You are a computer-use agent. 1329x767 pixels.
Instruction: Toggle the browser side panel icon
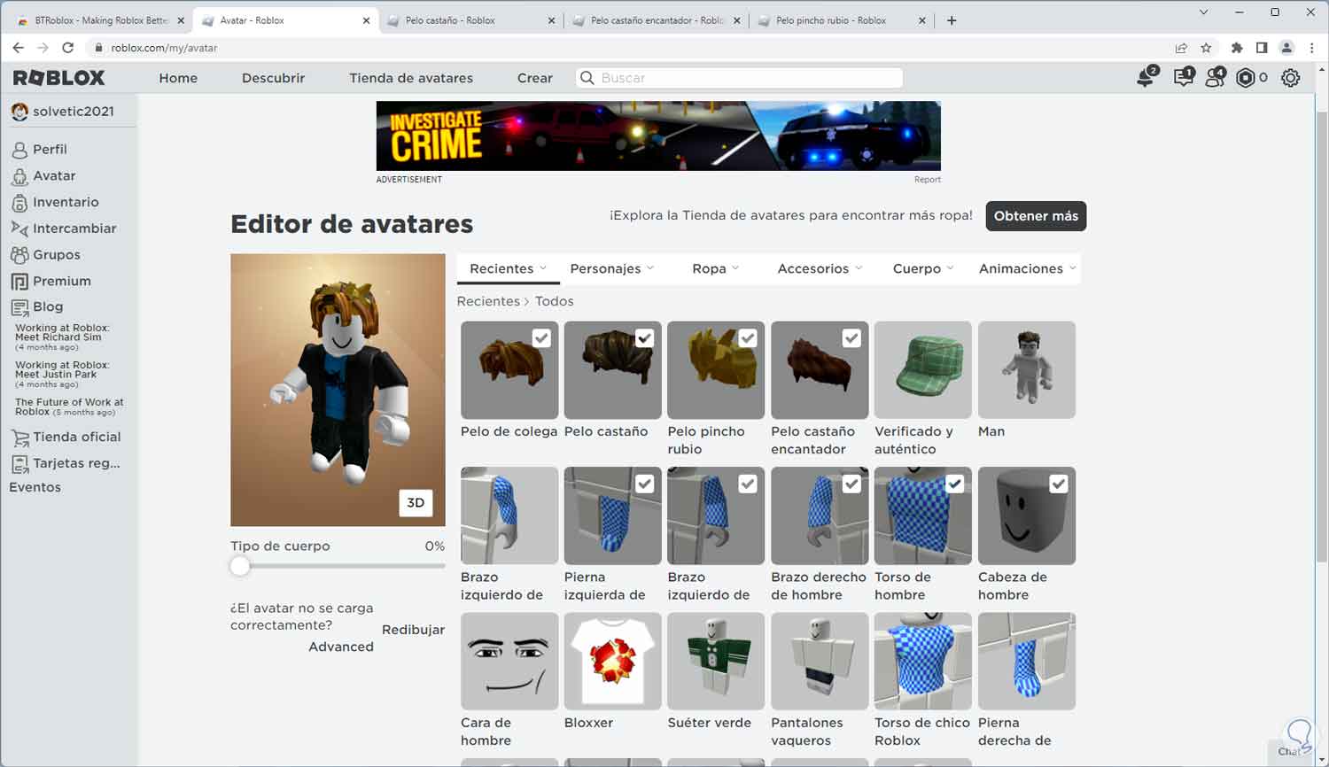tap(1262, 48)
